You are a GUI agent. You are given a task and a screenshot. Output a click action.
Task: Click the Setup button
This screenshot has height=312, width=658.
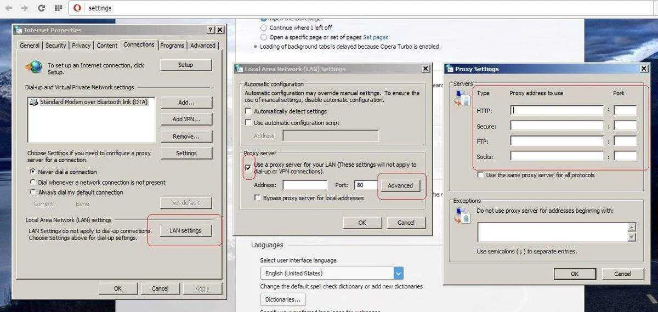click(x=186, y=65)
